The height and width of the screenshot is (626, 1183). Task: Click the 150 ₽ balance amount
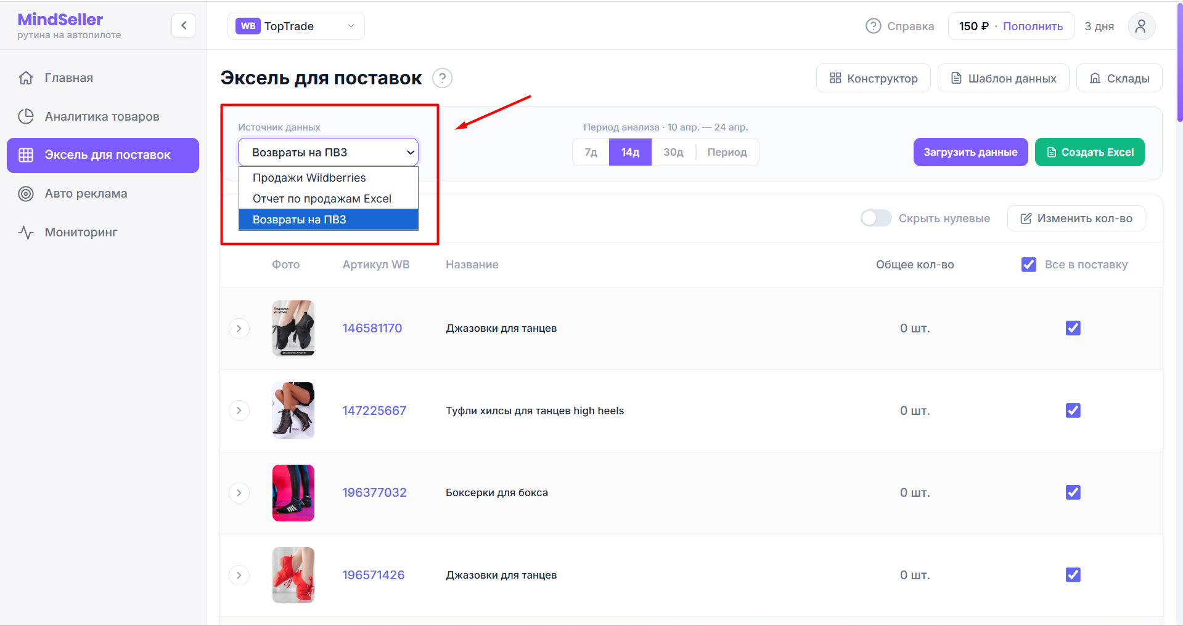pos(973,26)
